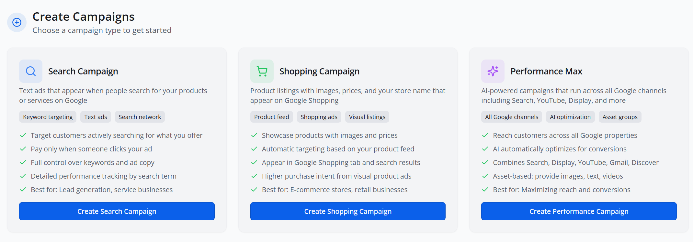The image size is (693, 242).
Task: Click the 'Text ads' chip
Action: [96, 117]
